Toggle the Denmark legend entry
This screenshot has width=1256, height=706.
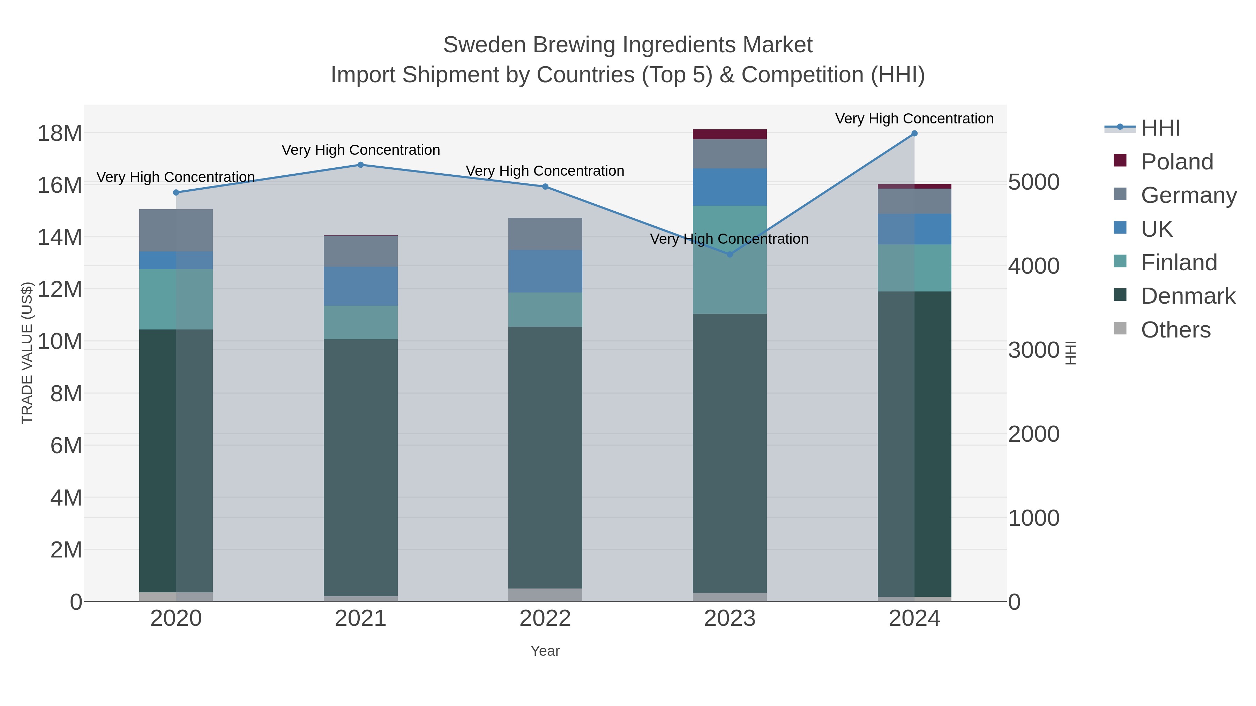pyautogui.click(x=1175, y=296)
